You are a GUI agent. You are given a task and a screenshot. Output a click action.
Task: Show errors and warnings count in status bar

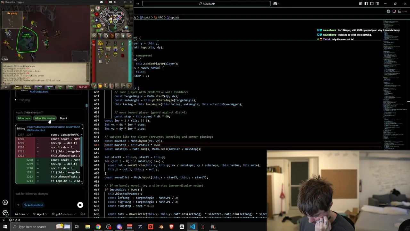(14, 220)
